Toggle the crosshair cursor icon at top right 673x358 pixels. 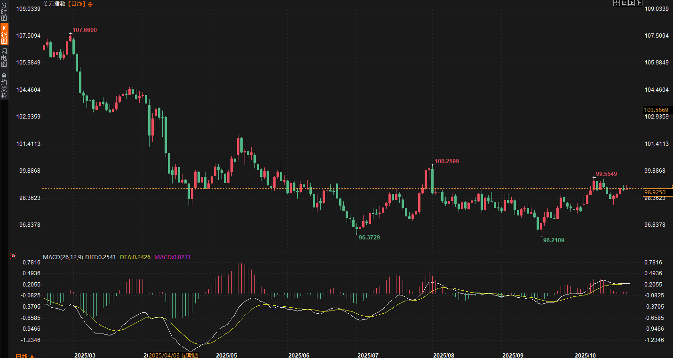click(617, 3)
